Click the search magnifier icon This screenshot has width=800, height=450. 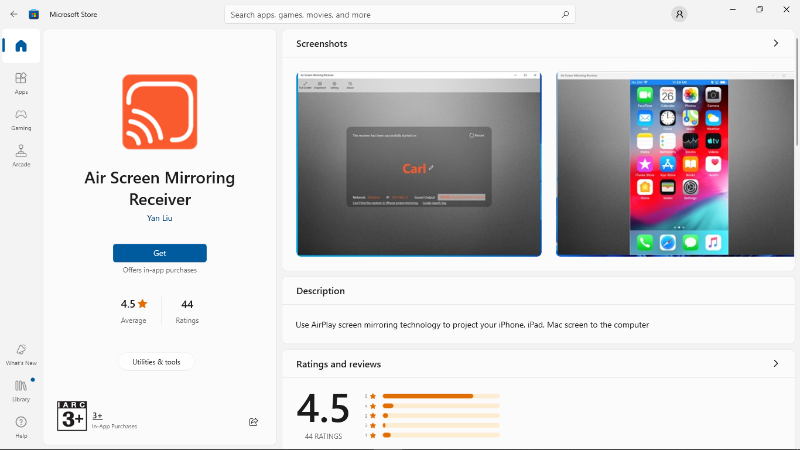(565, 15)
